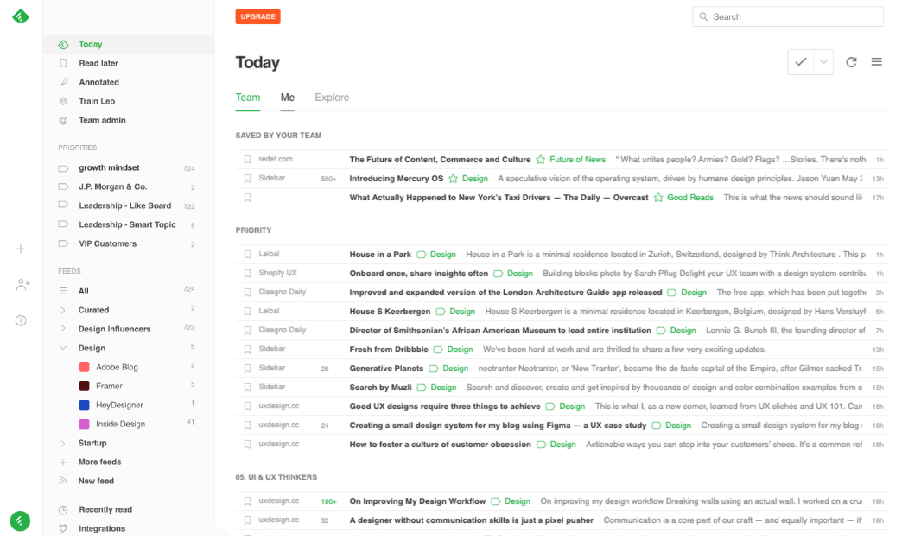Click the orange UPGRADE button
Screen dimensions: 902x536
coord(257,16)
